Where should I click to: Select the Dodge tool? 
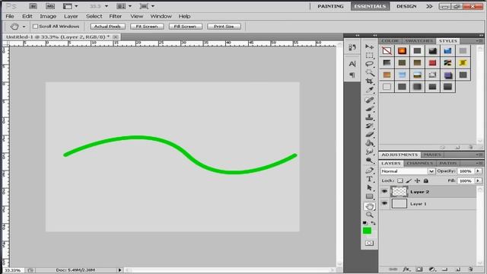tap(369, 161)
